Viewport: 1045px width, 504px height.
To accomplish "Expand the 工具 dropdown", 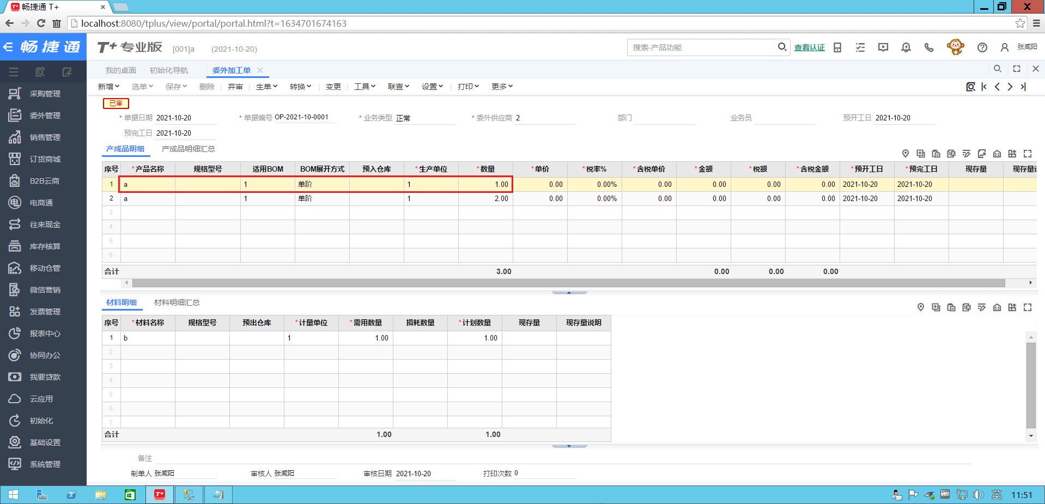I will 364,87.
